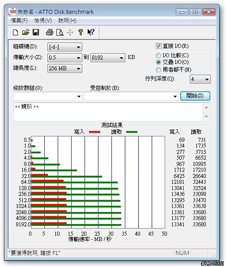Close the ATTO Disk Benchmark window
Image resolution: width=226 pixels, height=267 pixels.
click(209, 12)
